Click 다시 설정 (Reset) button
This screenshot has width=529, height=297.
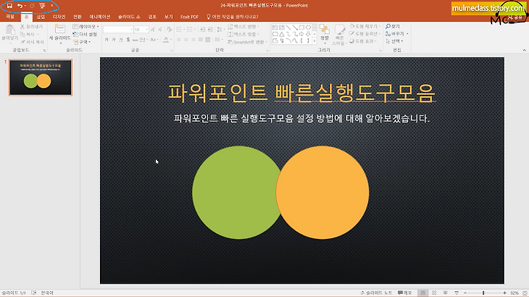click(x=85, y=34)
